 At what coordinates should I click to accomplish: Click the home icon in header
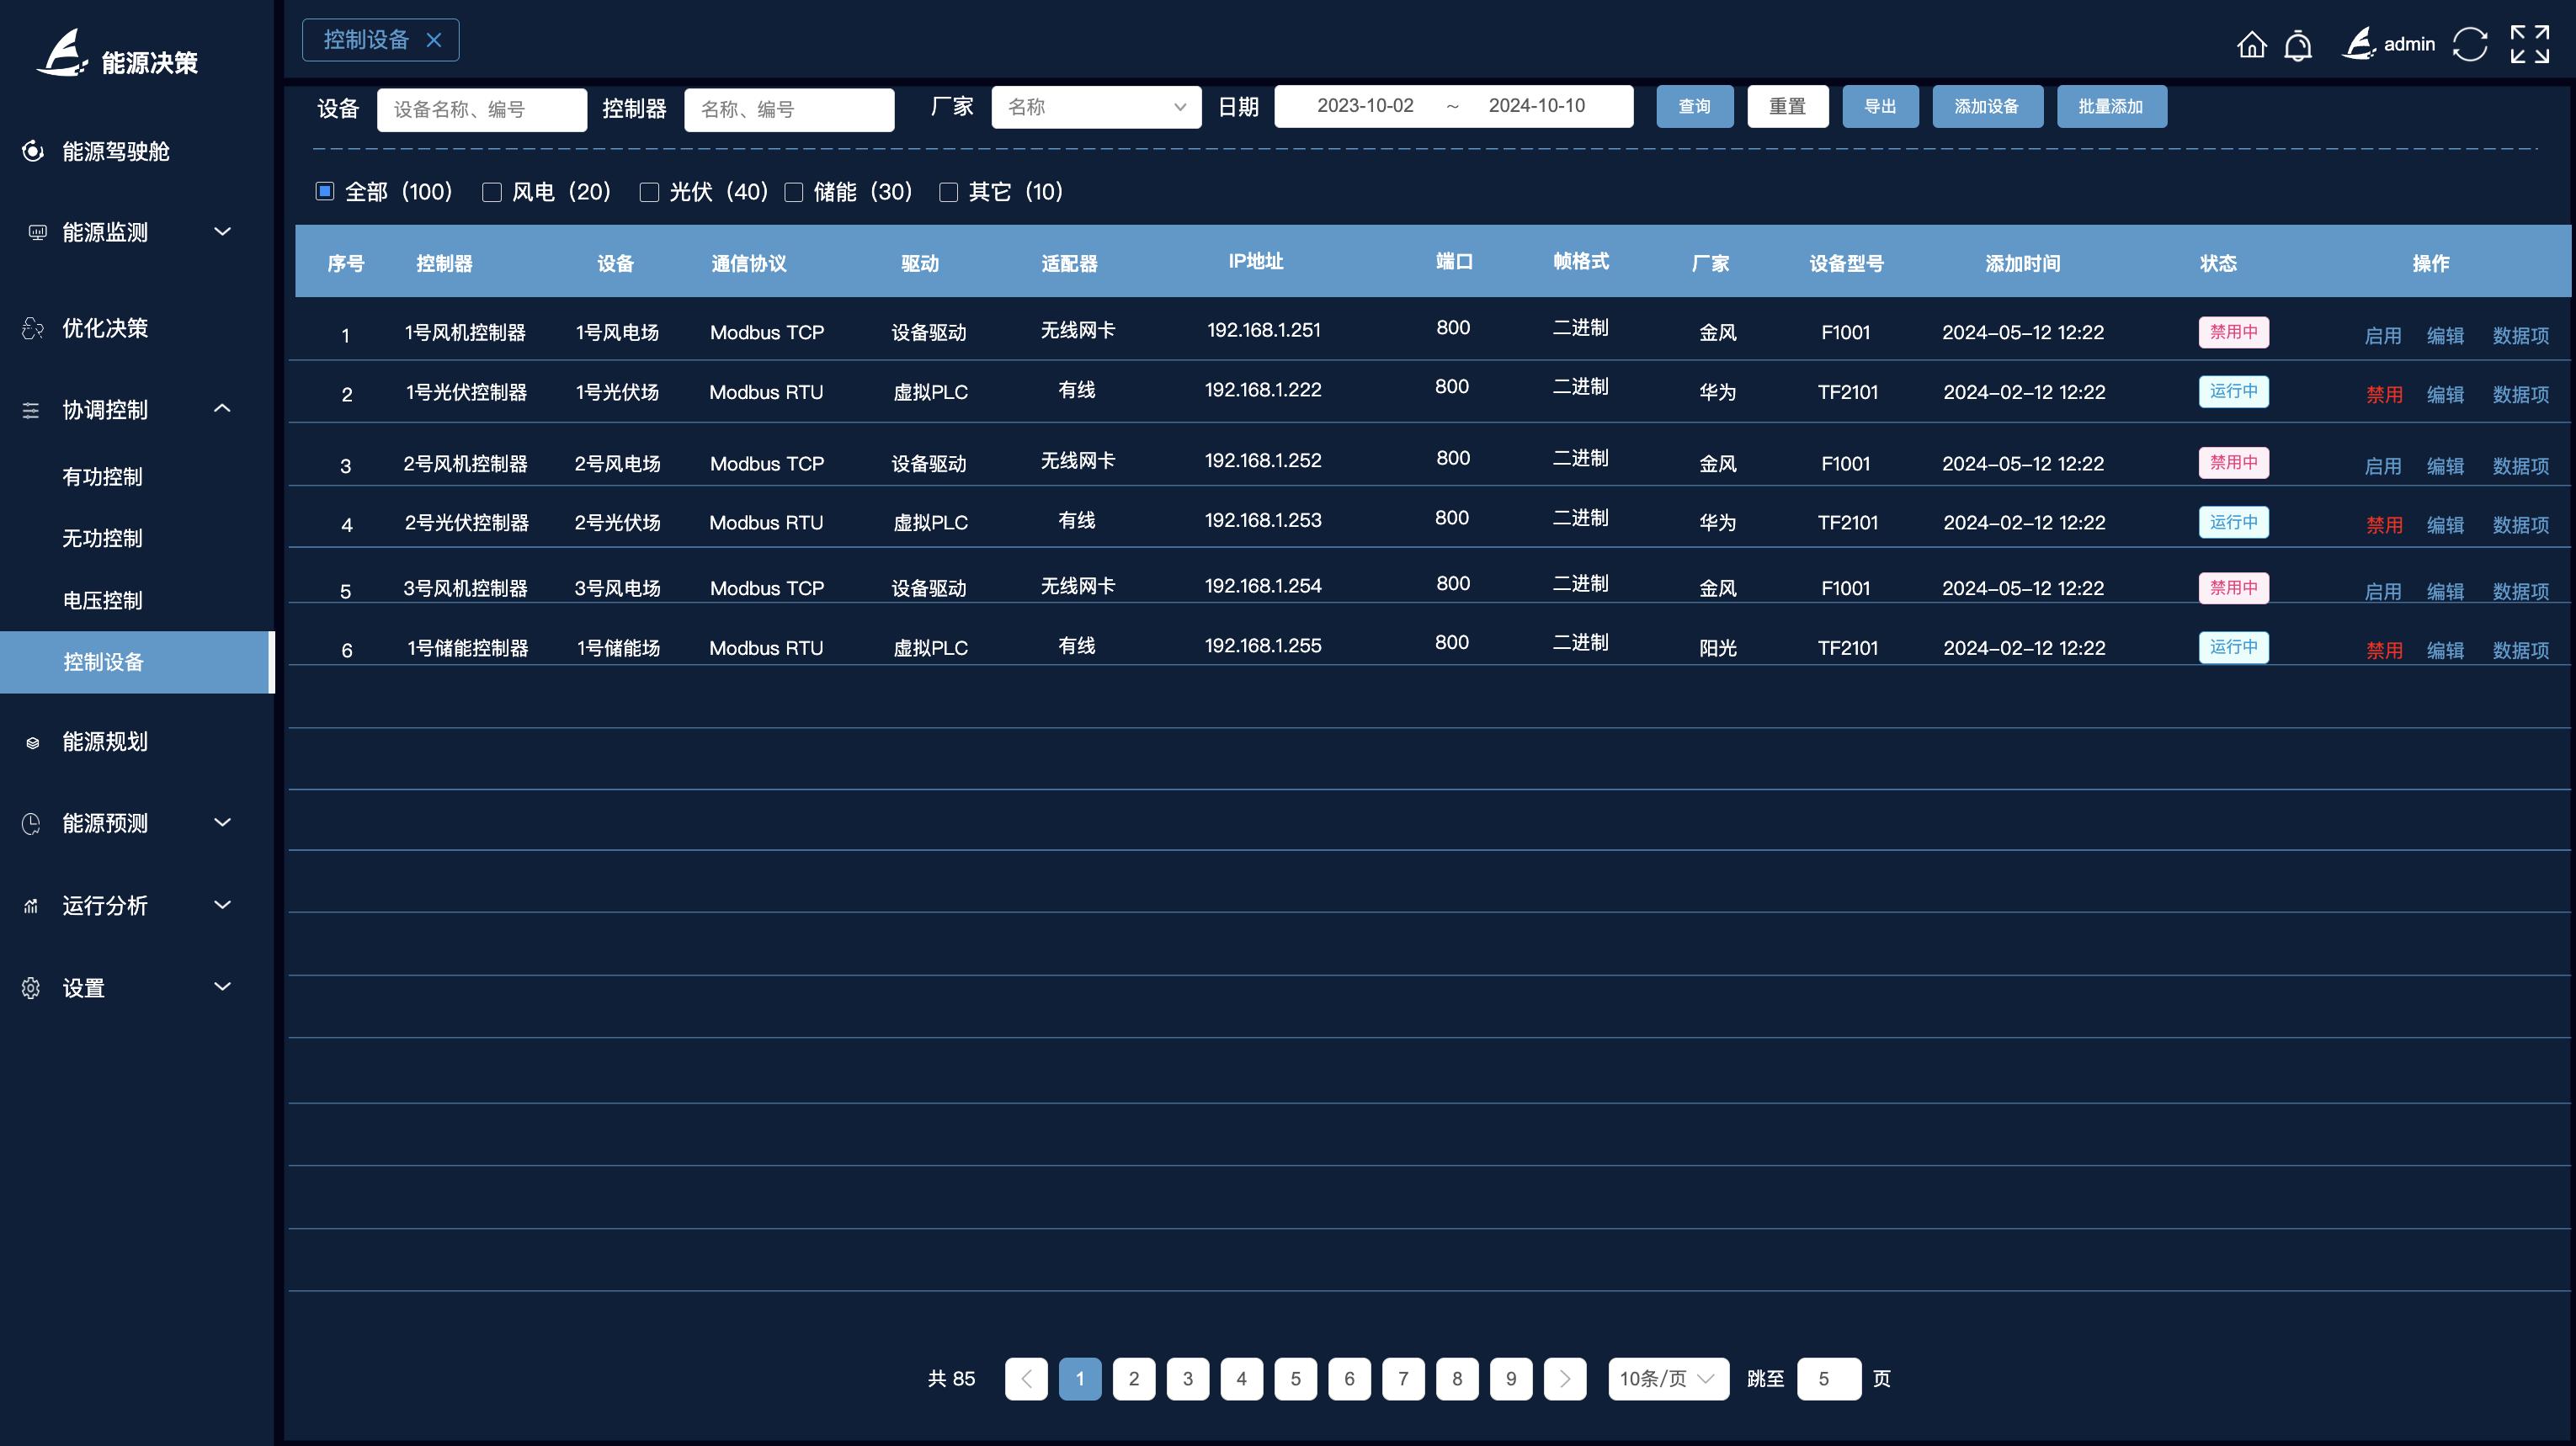2251,45
